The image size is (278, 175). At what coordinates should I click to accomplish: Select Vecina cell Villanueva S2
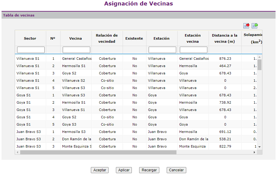point(74,80)
